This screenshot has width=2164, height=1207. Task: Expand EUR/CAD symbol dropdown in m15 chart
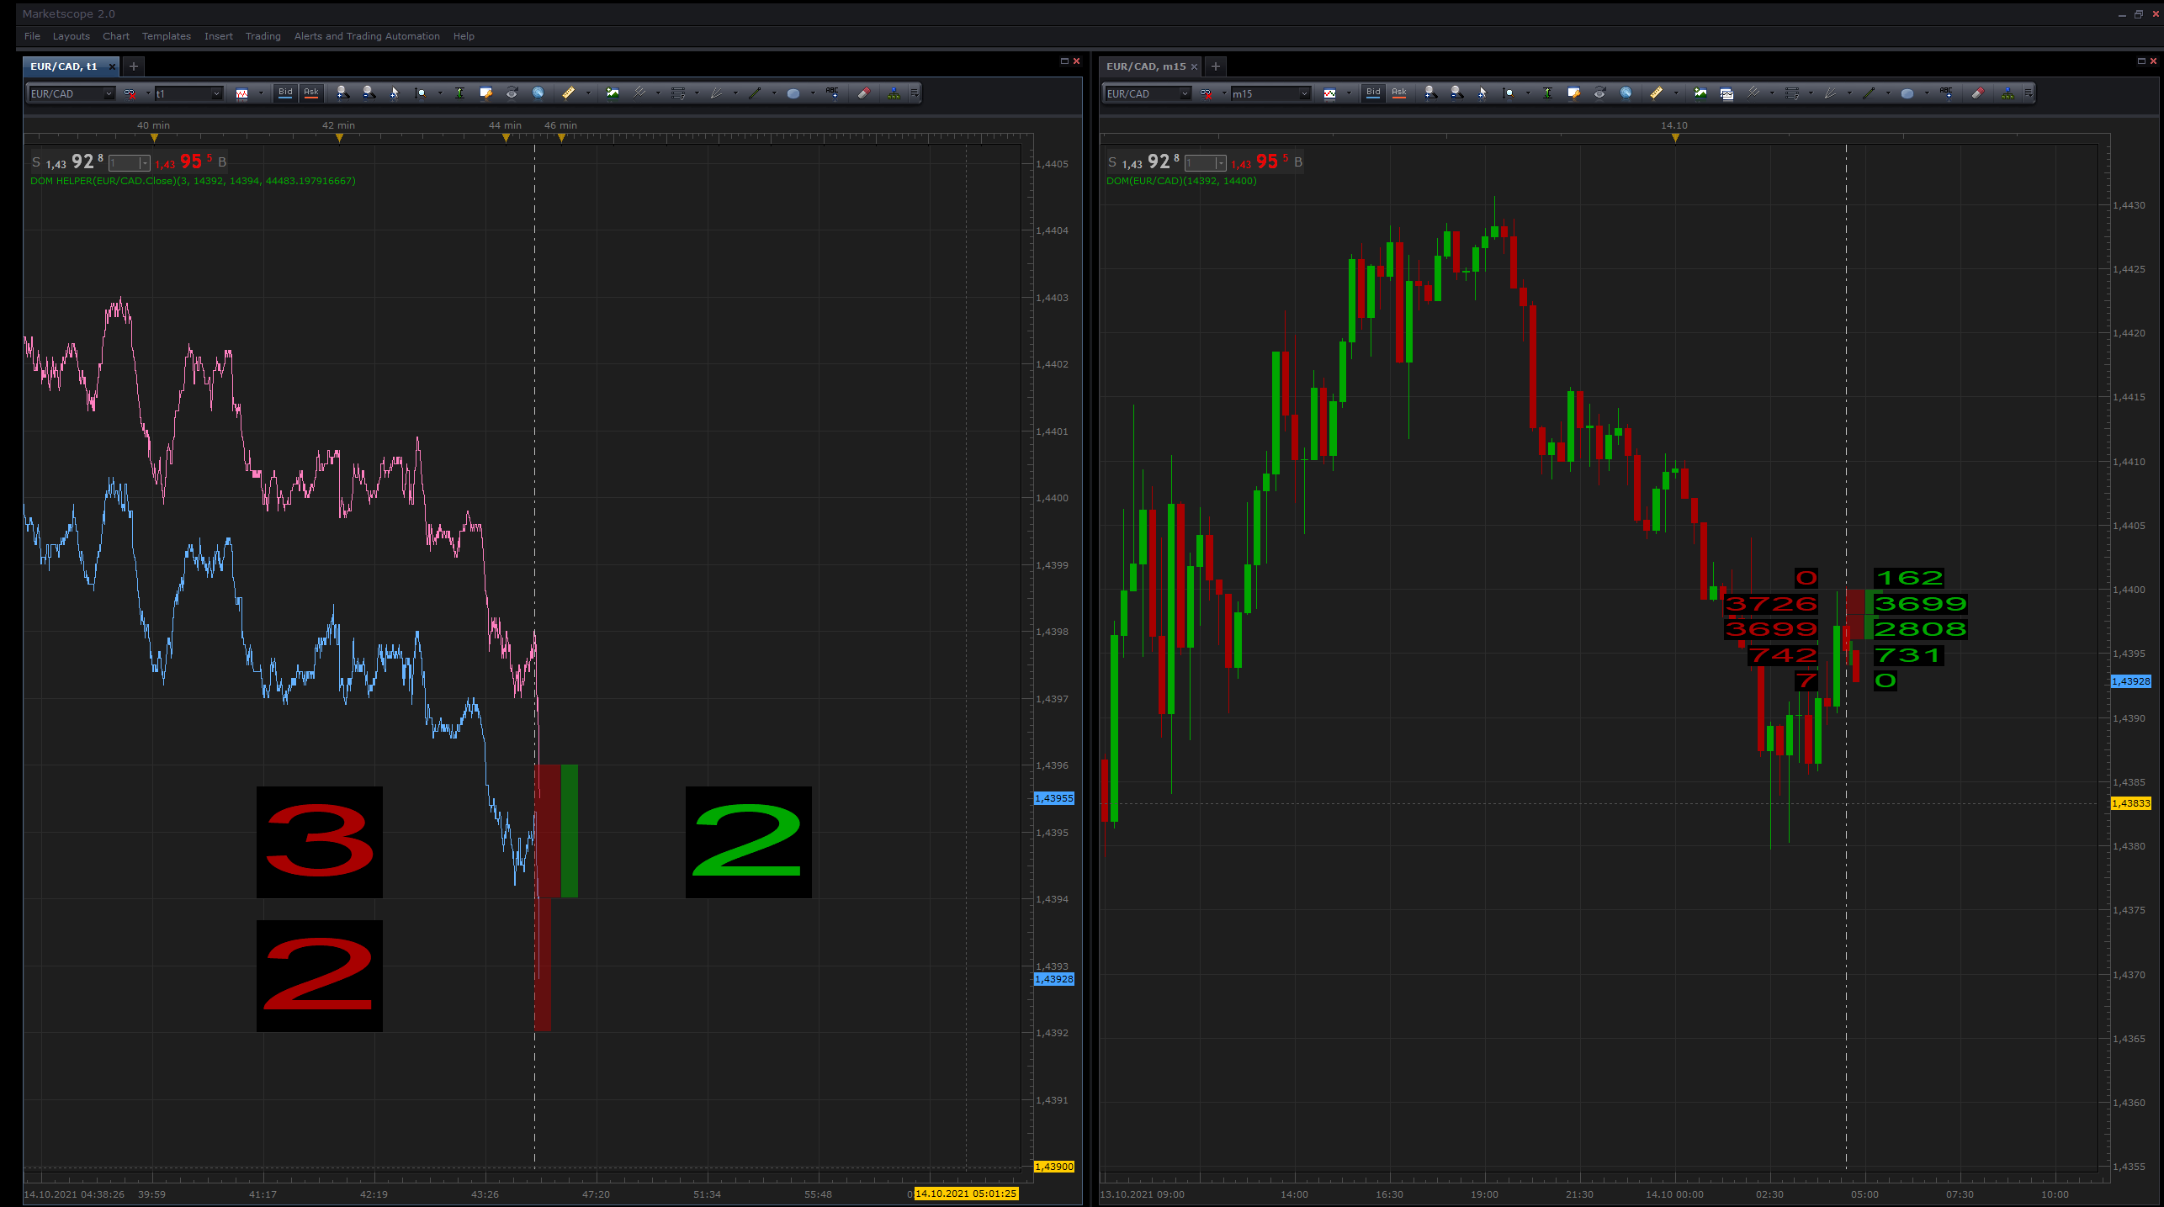point(1185,93)
